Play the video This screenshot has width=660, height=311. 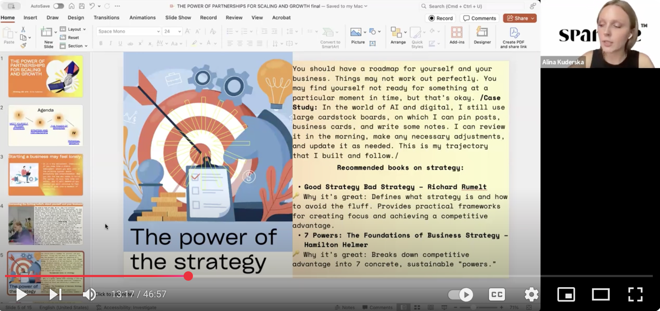[21, 294]
